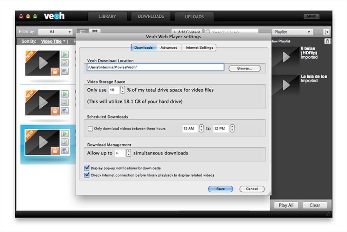Click the 'La isla de los' playlist title
This screenshot has width=347, height=232.
tap(314, 76)
